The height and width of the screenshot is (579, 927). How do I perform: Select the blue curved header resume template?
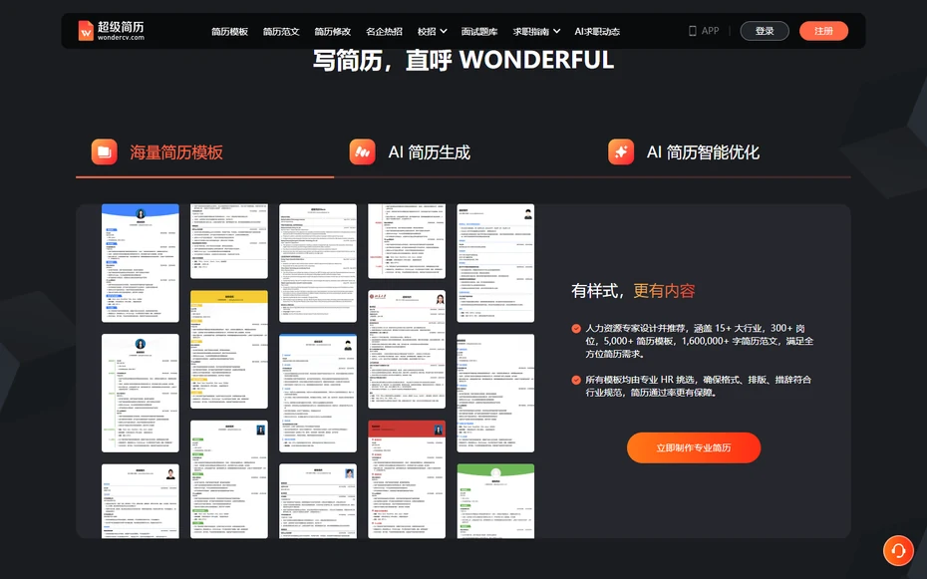[x=141, y=263]
